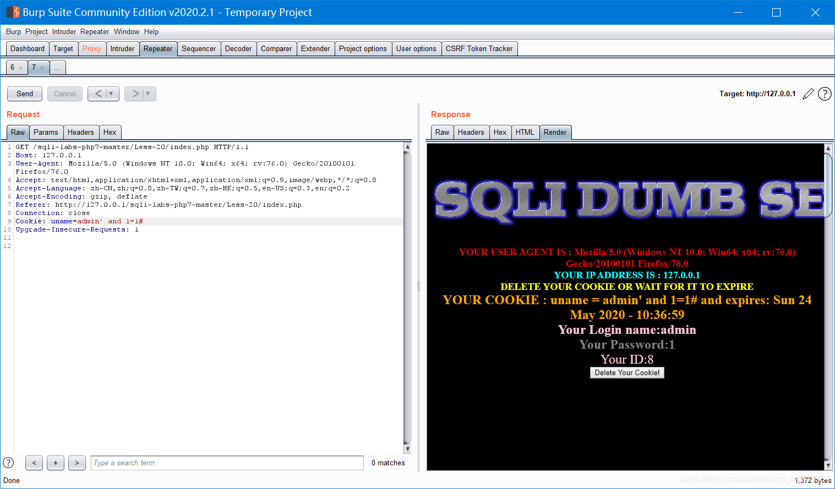
Task: Click the response pane scroll down arrow
Action: tap(828, 465)
